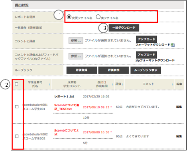Screen dimensions: 187x151
Task: Open the Scombについて追記_TEST.txt file
Action: tap(67, 107)
